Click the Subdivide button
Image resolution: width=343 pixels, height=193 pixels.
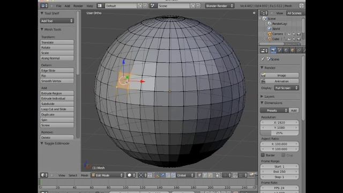57,103
